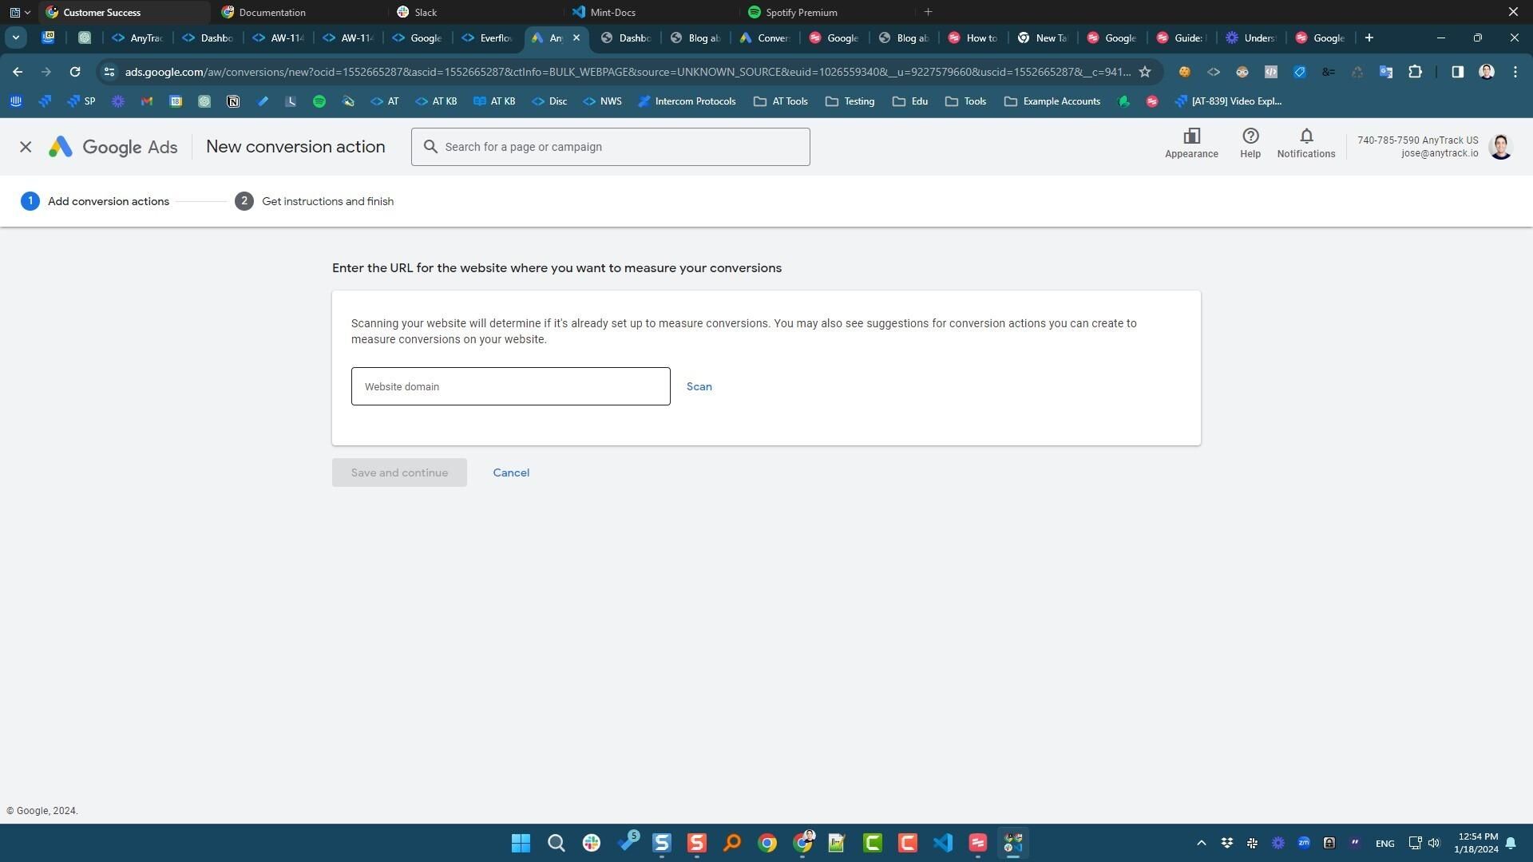Bookmark this page with the star icon
Image resolution: width=1533 pixels, height=862 pixels.
(1147, 72)
